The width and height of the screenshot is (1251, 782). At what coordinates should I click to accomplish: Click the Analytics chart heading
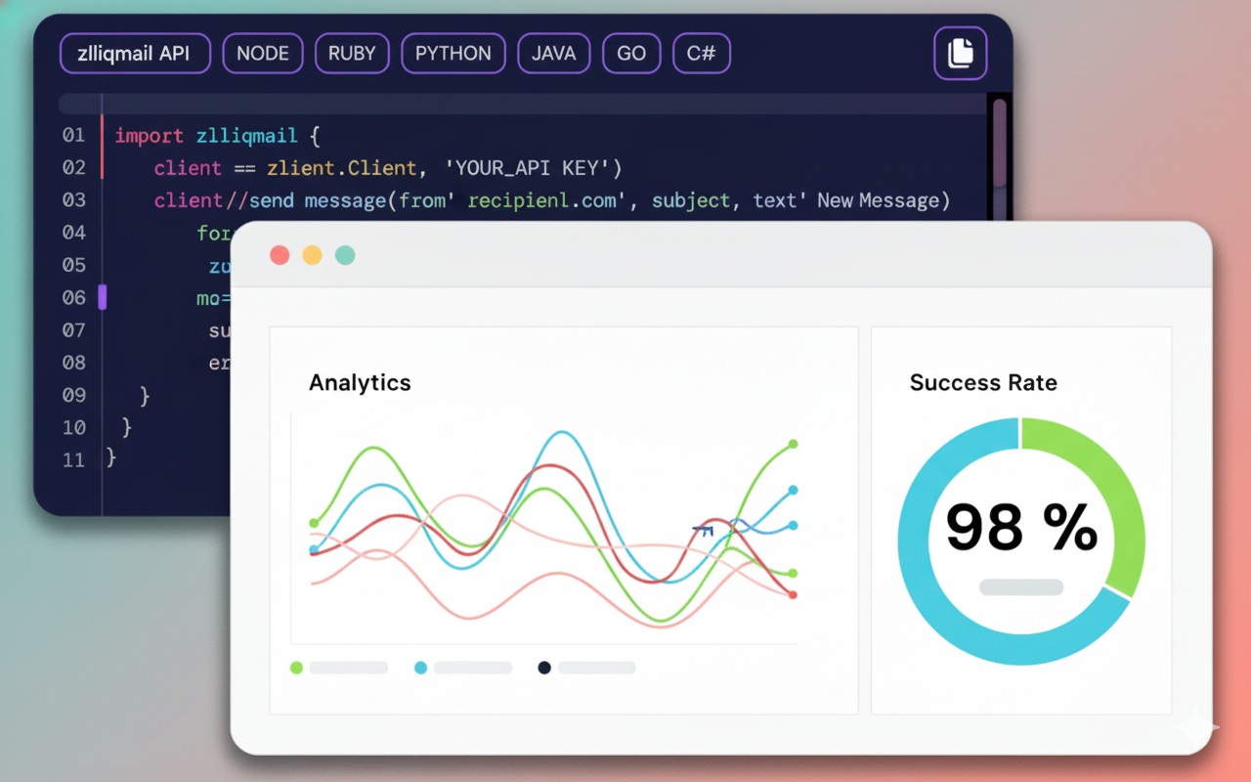pos(360,382)
